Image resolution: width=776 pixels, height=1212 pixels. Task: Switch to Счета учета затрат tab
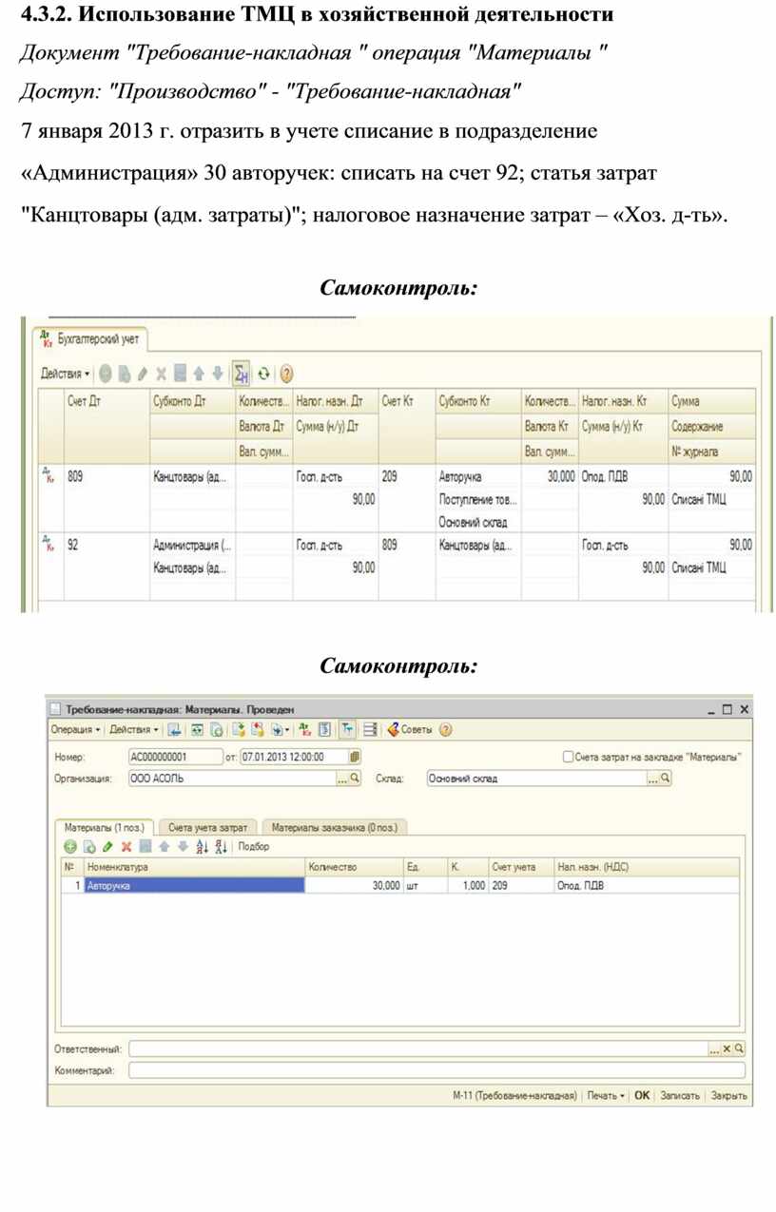(x=208, y=827)
